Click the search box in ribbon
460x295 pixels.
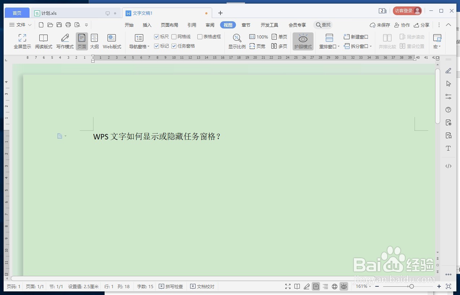pos(323,25)
